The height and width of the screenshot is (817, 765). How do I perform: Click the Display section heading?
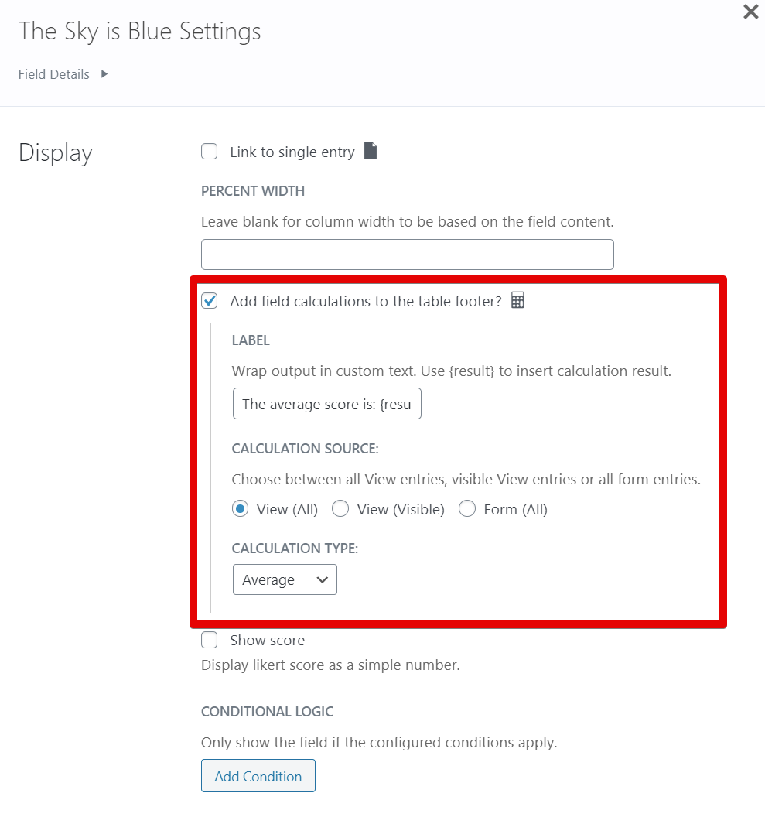[x=56, y=153]
